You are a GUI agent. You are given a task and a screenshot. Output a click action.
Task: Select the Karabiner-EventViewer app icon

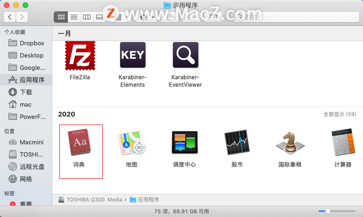coord(185,55)
